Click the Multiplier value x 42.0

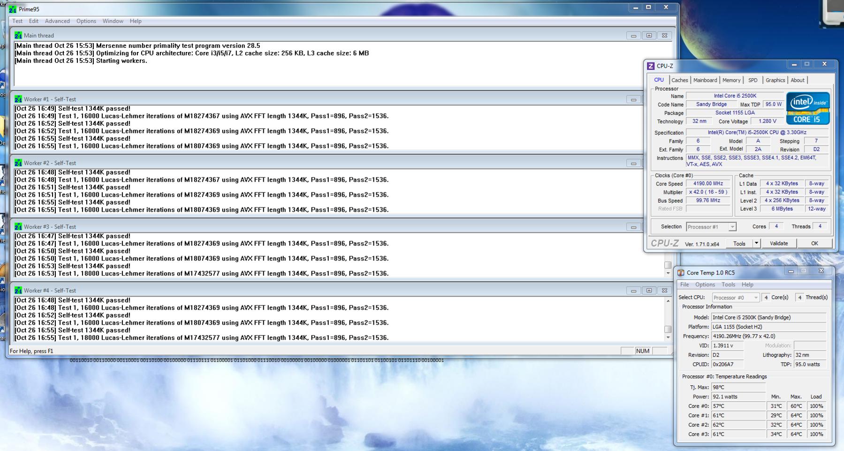[x=708, y=192]
